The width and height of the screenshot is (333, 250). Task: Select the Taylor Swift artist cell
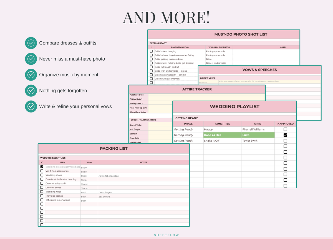tap(258, 141)
